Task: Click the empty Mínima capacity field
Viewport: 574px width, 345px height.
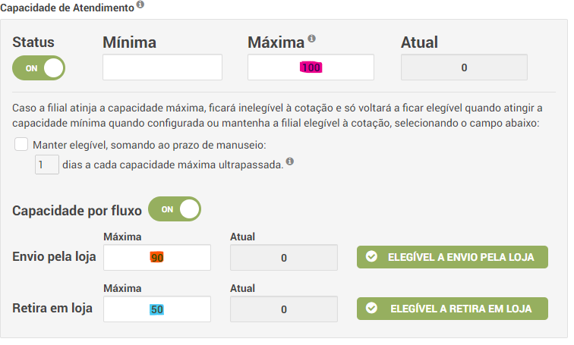Action: [162, 67]
